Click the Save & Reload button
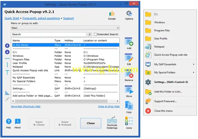 tap(65, 123)
